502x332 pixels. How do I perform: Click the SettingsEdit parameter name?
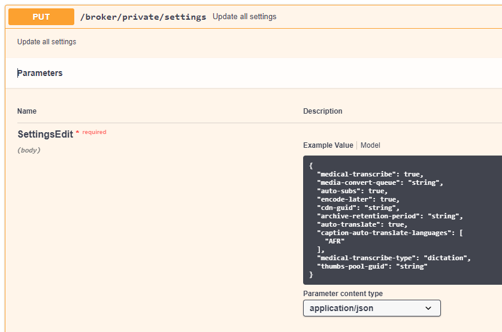pyautogui.click(x=45, y=135)
